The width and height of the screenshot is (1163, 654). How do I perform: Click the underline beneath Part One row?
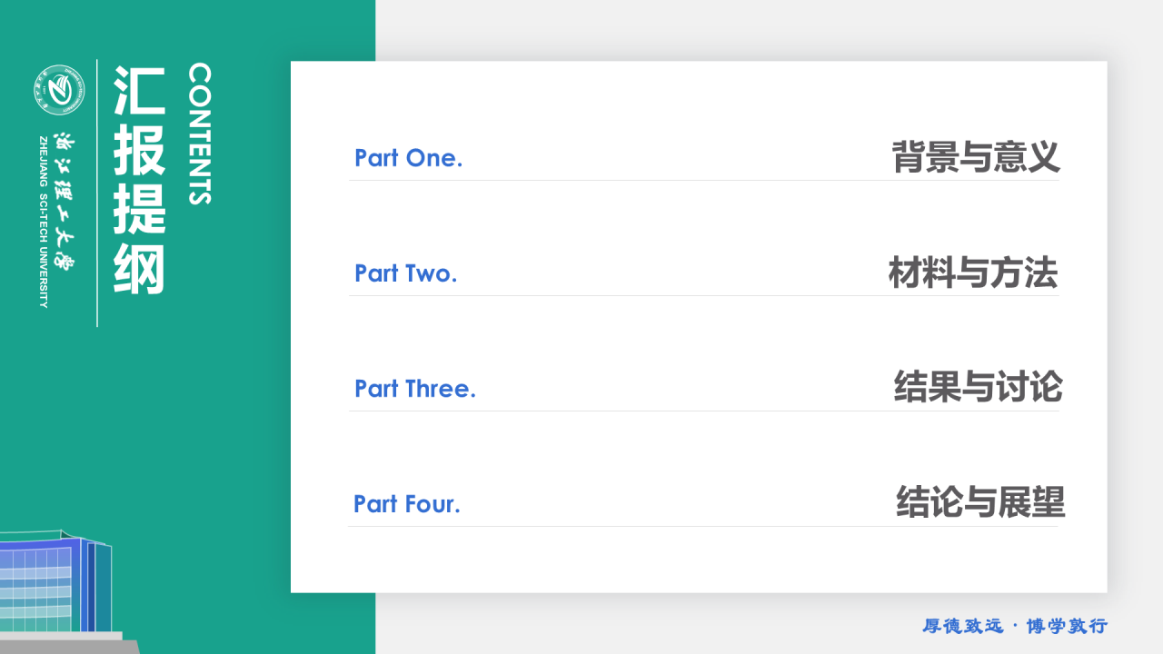tap(703, 180)
